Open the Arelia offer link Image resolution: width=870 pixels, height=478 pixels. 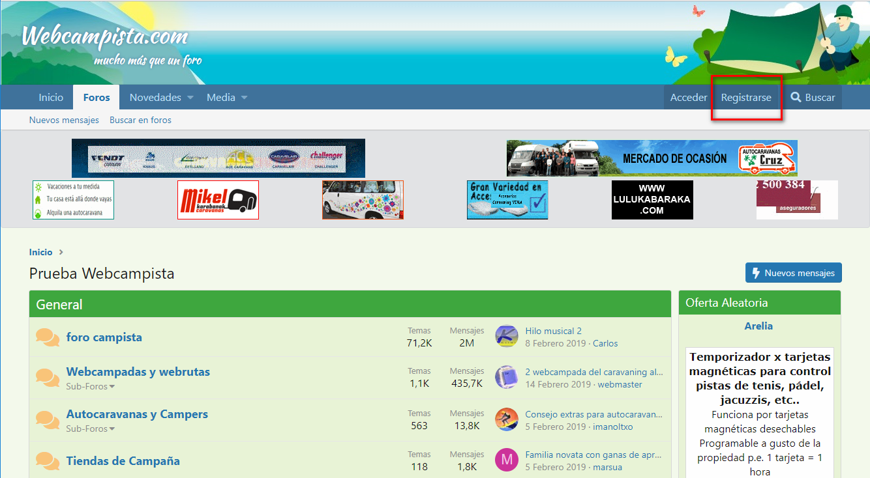[x=758, y=326]
